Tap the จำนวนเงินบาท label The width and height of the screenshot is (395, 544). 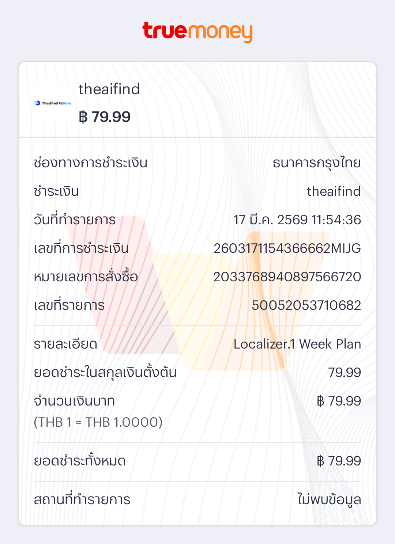pos(74,401)
